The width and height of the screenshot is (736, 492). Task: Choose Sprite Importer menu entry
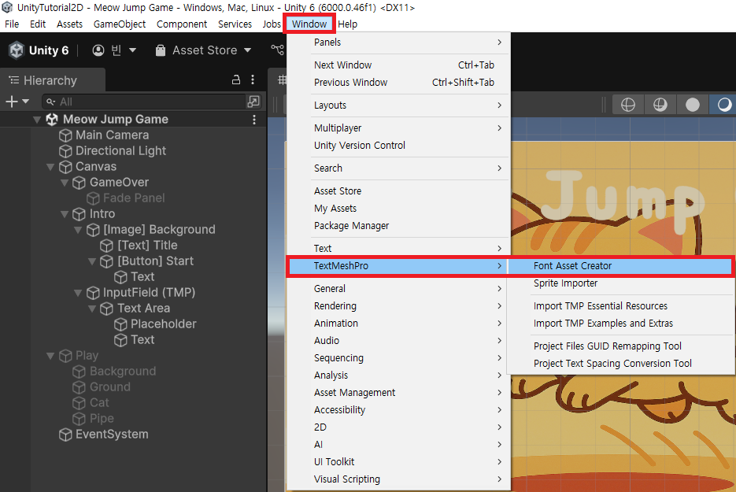tap(619, 283)
